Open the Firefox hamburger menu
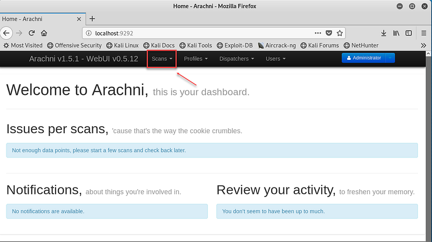 coord(424,33)
